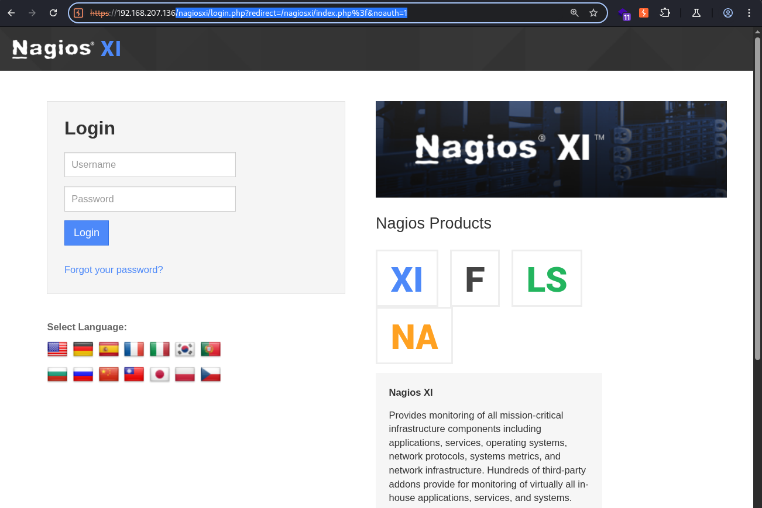Open the Nagios Fusion F tile
This screenshot has width=762, height=508.
click(475, 278)
